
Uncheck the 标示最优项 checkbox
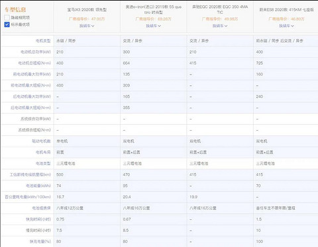click(7, 24)
